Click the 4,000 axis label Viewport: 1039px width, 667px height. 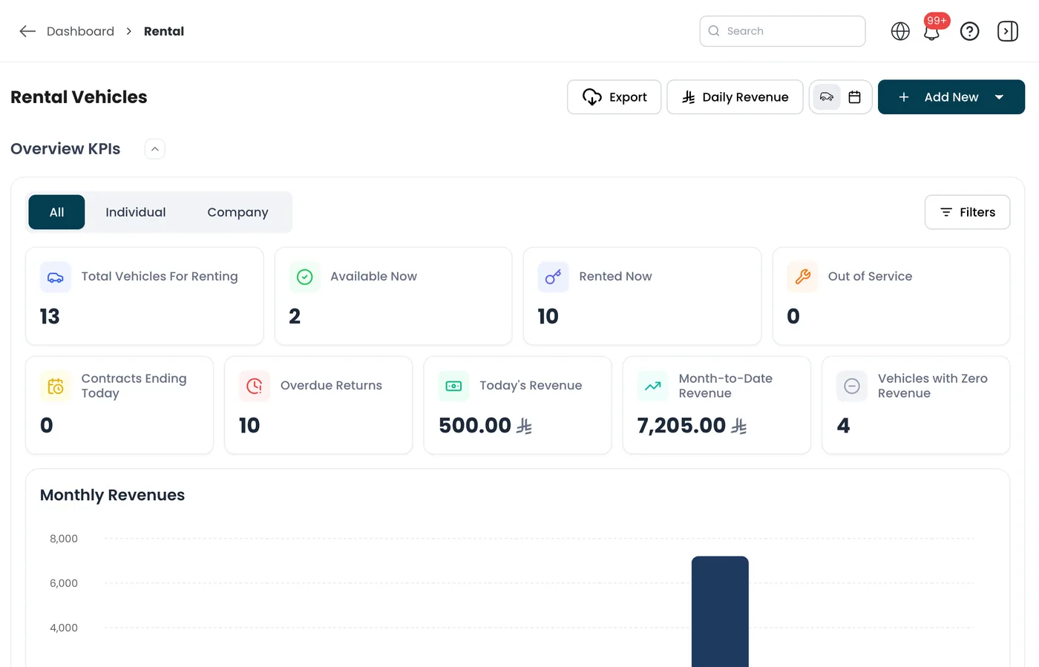(x=64, y=628)
